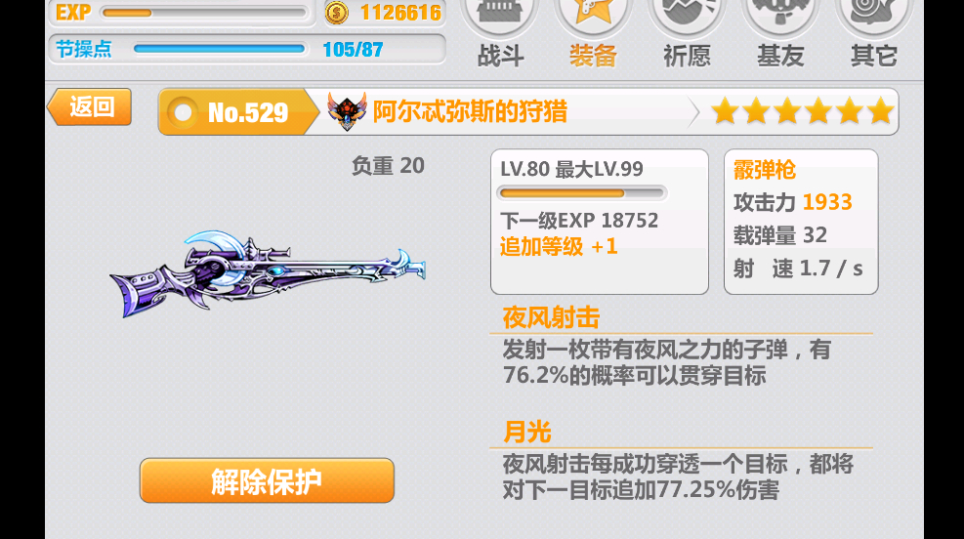This screenshot has width=964, height=539.
Task: Click the winged emblem beside weapon name
Action: click(x=347, y=111)
